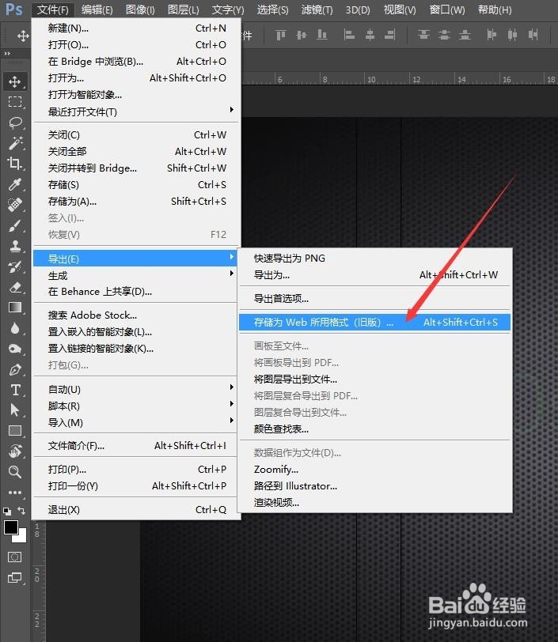Image resolution: width=558 pixels, height=642 pixels.
Task: Expand the 生成 submenu
Action: pyautogui.click(x=135, y=276)
